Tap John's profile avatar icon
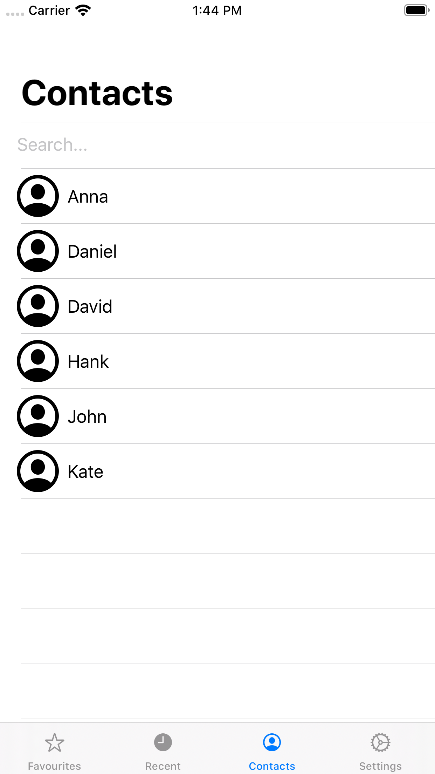The image size is (435, 774). point(38,416)
